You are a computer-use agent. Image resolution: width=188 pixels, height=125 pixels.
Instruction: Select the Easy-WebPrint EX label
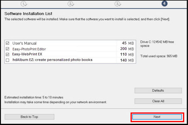pos(27,54)
